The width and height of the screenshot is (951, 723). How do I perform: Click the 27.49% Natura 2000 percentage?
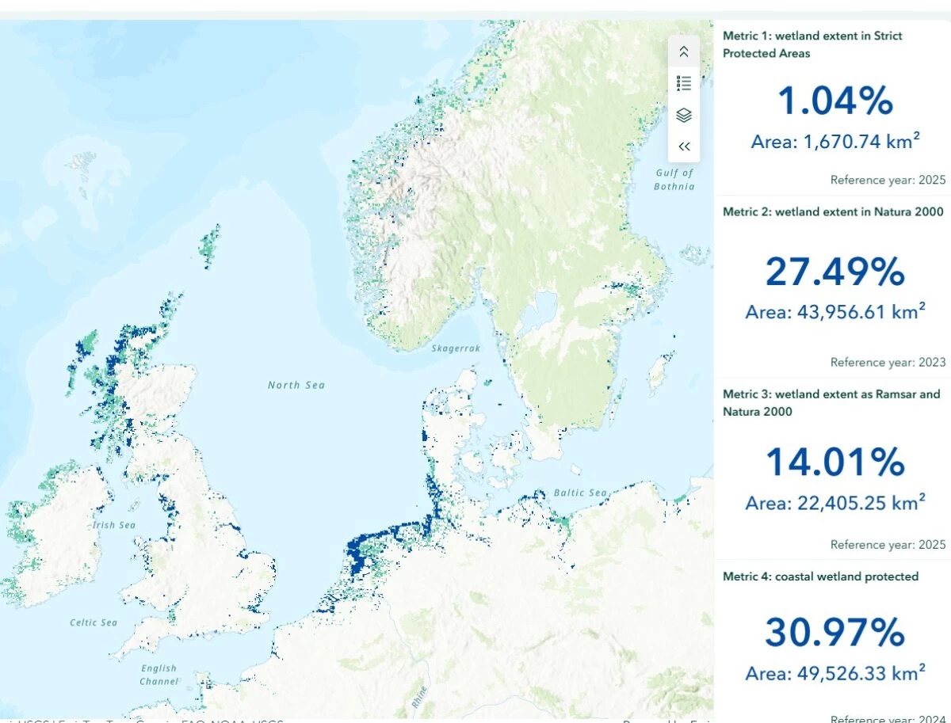pyautogui.click(x=835, y=272)
